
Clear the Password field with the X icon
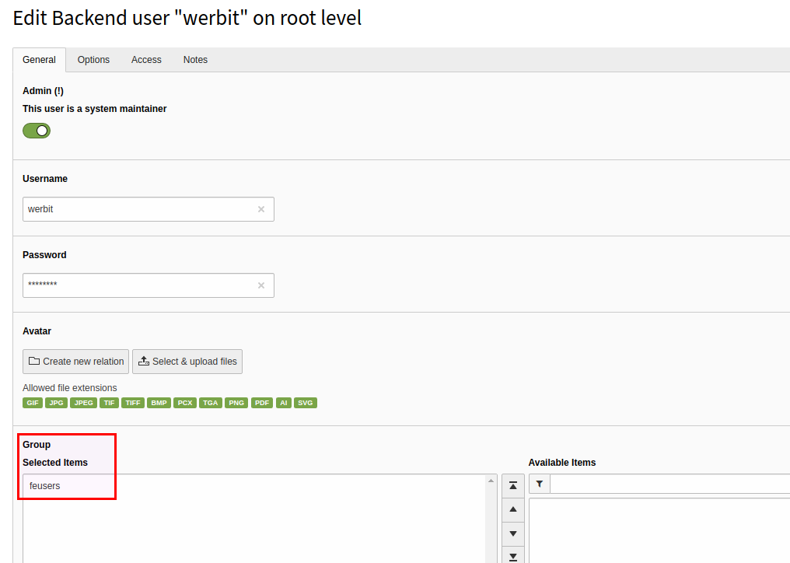pos(261,285)
